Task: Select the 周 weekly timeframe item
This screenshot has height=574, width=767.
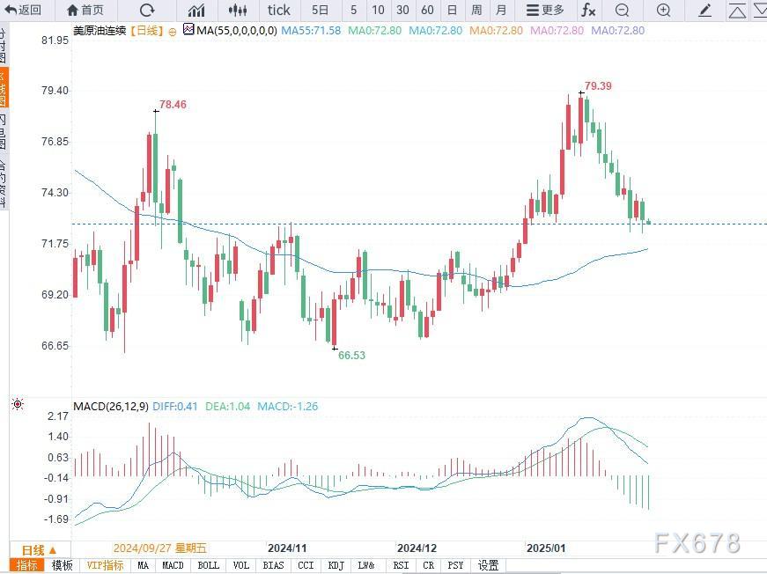Action: [476, 11]
